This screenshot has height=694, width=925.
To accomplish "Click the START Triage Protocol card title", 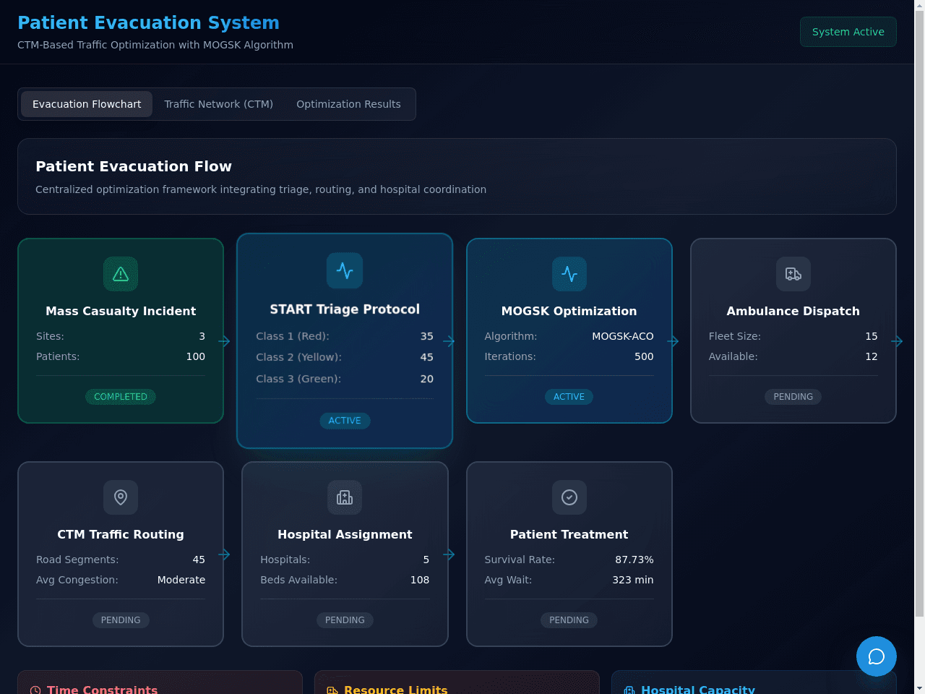I will 345,309.
